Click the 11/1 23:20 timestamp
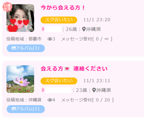The image size is (144, 119). [x=97, y=20]
